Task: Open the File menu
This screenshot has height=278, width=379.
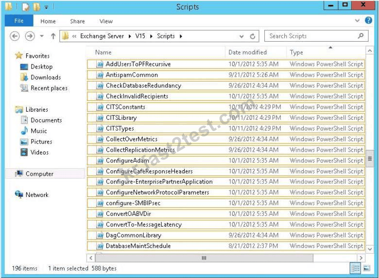Action: click(19, 21)
